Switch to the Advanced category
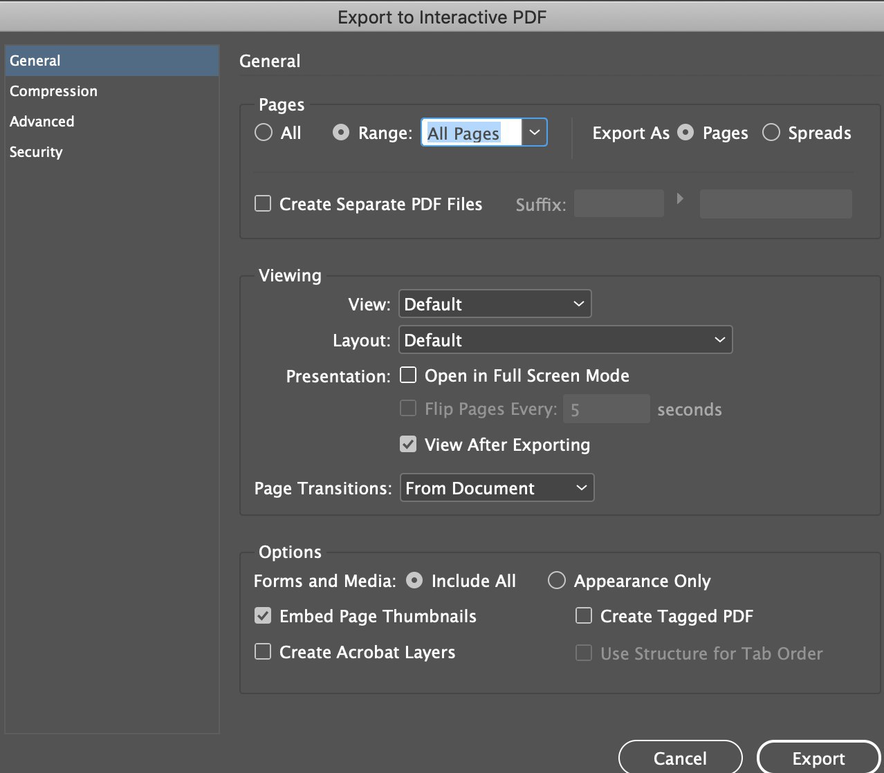Screen dimensions: 884x773 pyautogui.click(x=112, y=122)
